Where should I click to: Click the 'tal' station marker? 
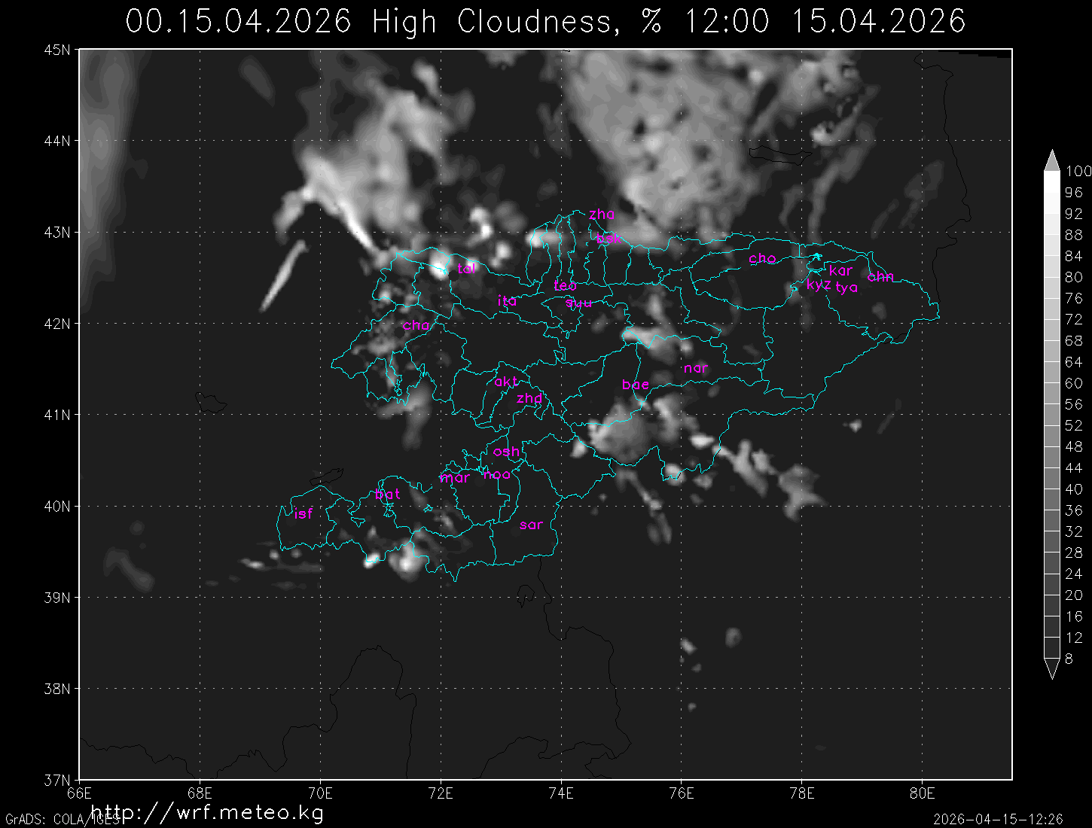pos(466,268)
